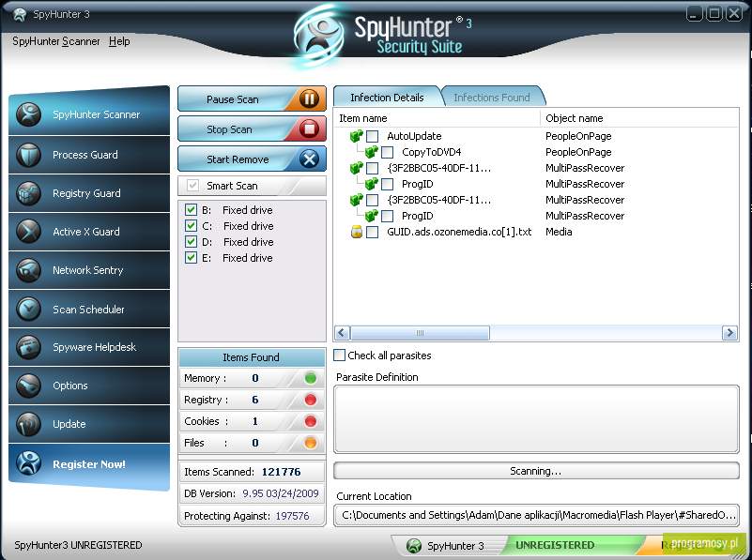Image resolution: width=752 pixels, height=560 pixels.
Task: Toggle the Smart Scan checkbox
Action: (192, 186)
